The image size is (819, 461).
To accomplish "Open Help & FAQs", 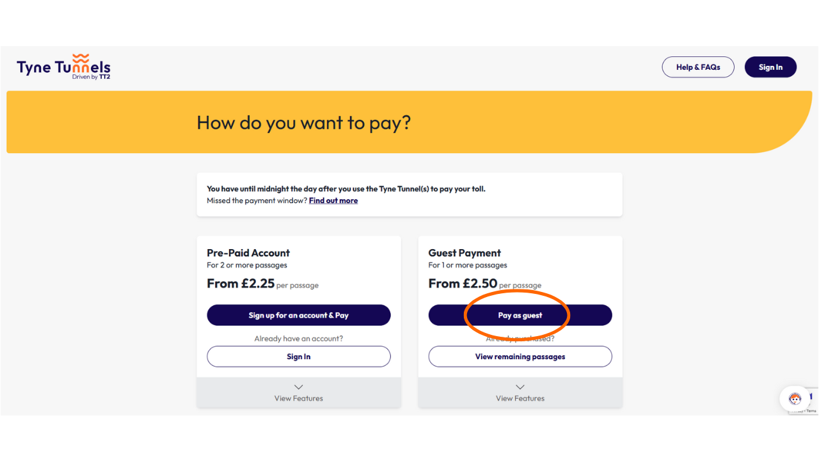I will (698, 67).
